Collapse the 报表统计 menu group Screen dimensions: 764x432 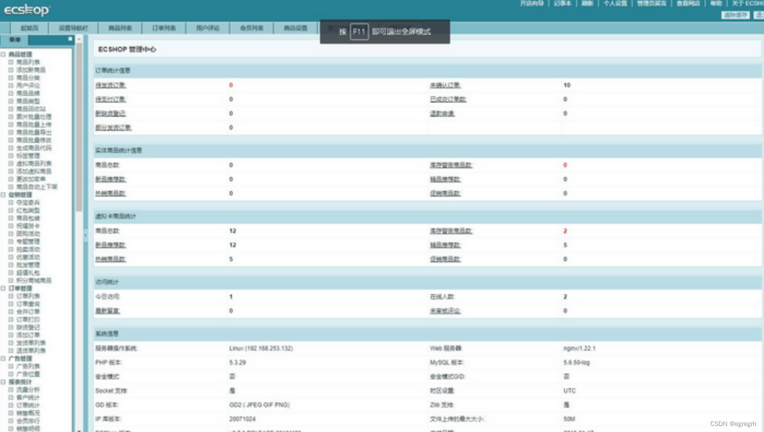tap(3, 382)
